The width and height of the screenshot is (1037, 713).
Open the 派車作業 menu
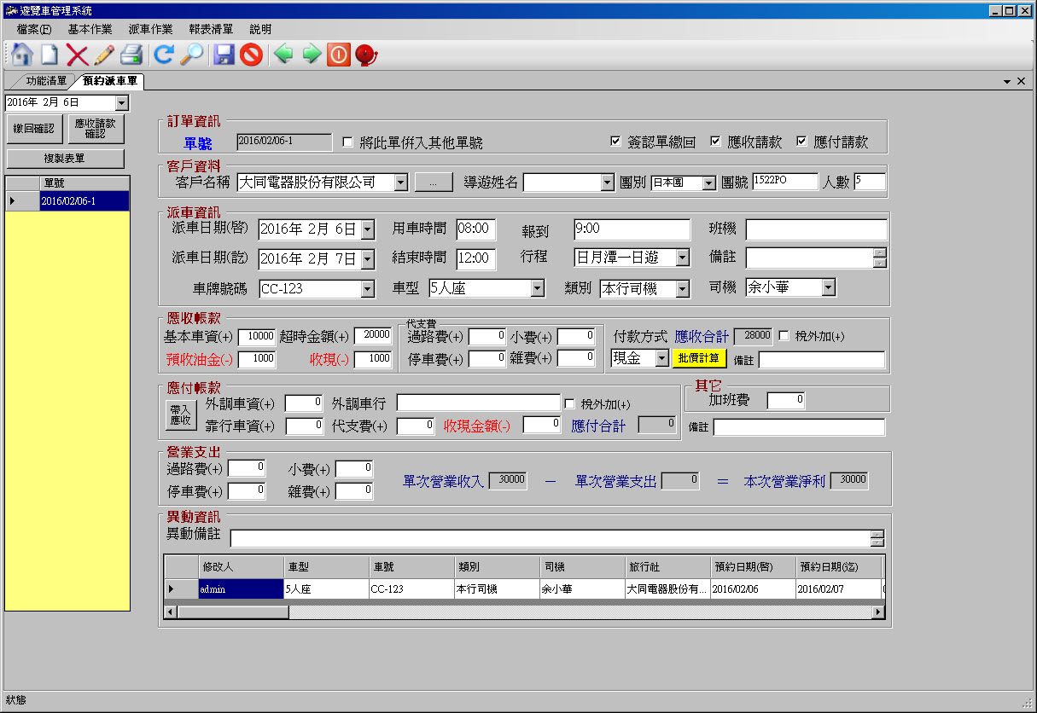pos(150,29)
